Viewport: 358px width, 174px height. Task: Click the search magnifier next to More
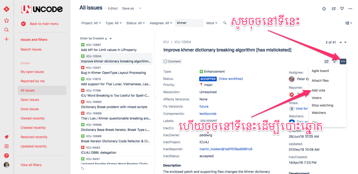tap(225, 23)
